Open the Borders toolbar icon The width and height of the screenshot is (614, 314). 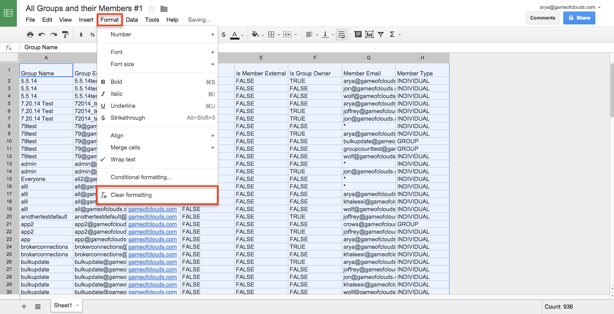click(x=271, y=35)
